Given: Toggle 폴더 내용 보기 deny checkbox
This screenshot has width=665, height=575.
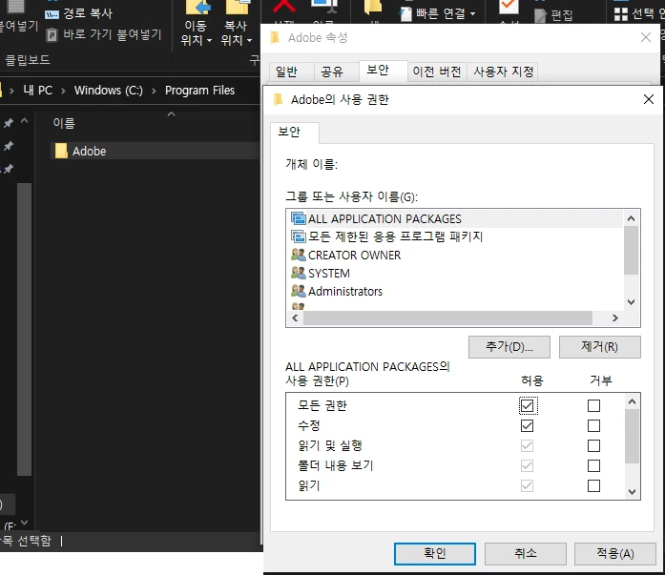Looking at the screenshot, I should point(593,465).
